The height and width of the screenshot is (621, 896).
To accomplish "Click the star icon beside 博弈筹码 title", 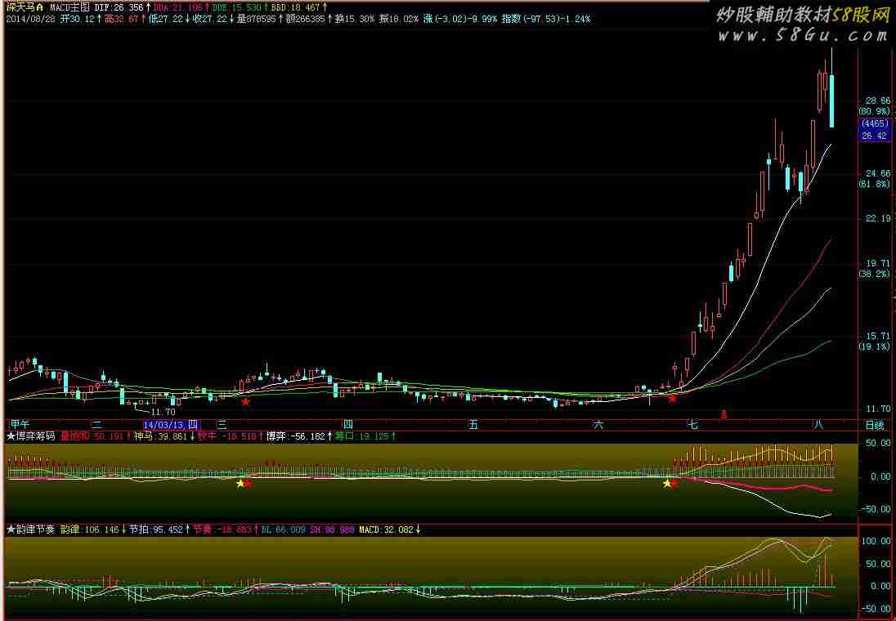I will [x=11, y=437].
